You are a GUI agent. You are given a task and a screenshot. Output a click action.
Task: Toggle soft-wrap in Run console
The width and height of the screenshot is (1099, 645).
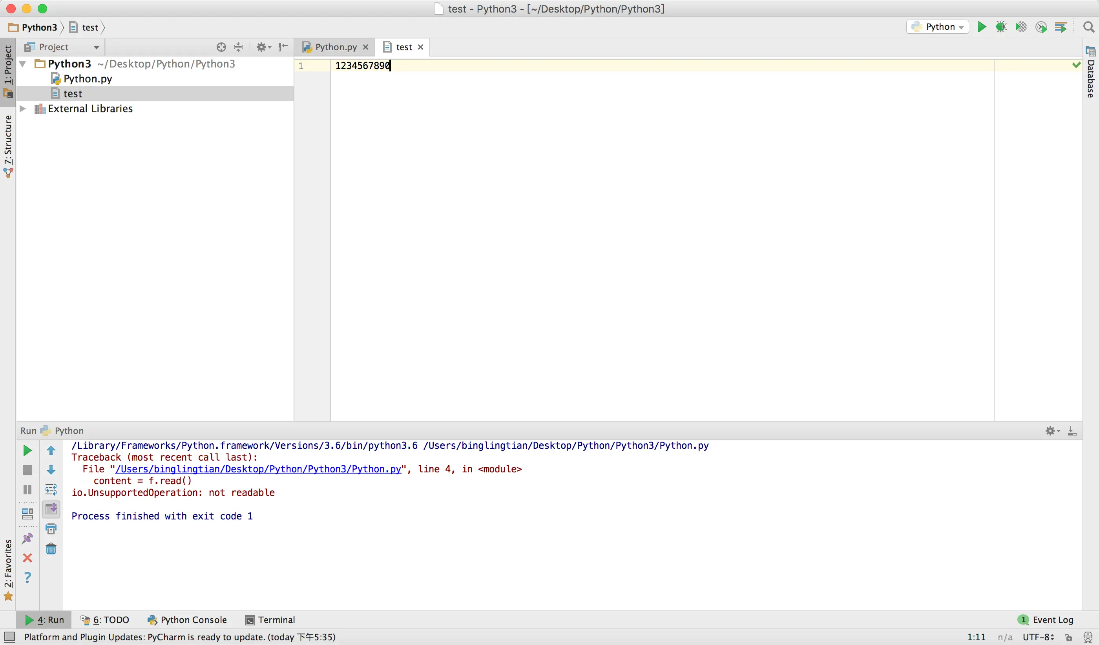click(x=51, y=490)
